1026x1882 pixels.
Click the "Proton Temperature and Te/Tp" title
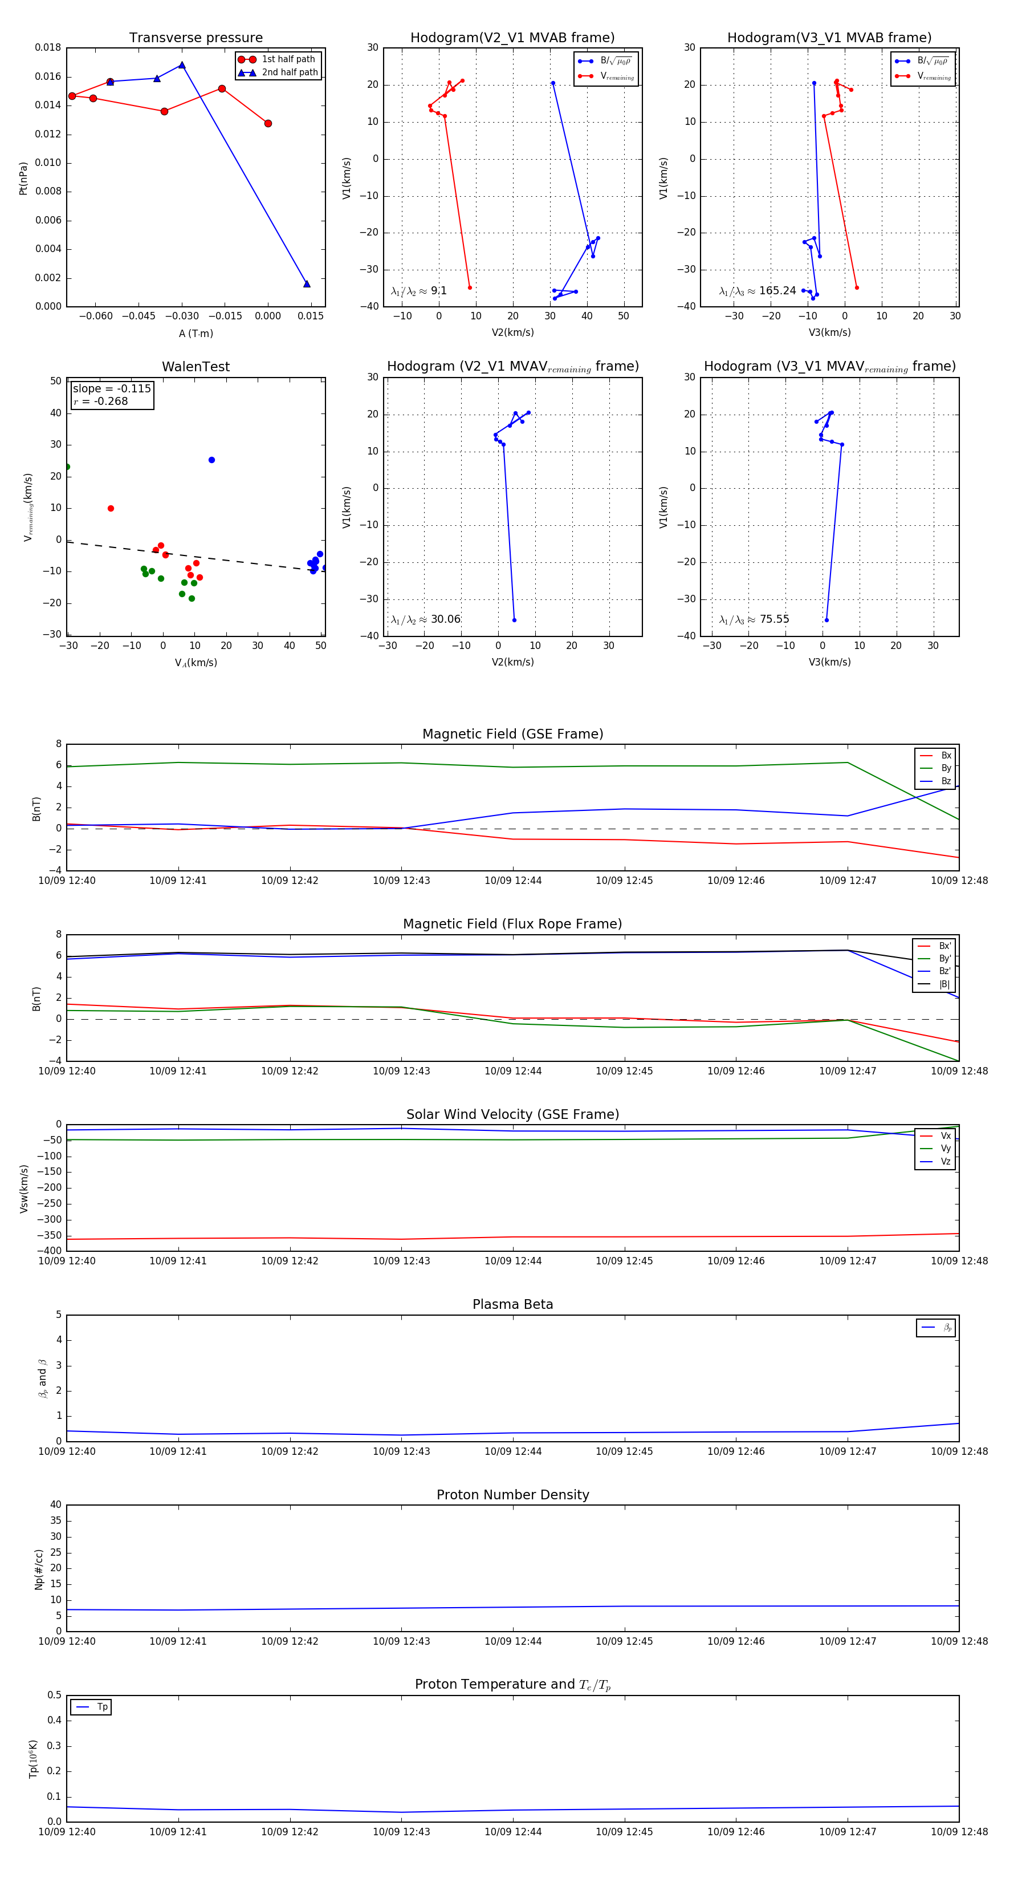[512, 1685]
